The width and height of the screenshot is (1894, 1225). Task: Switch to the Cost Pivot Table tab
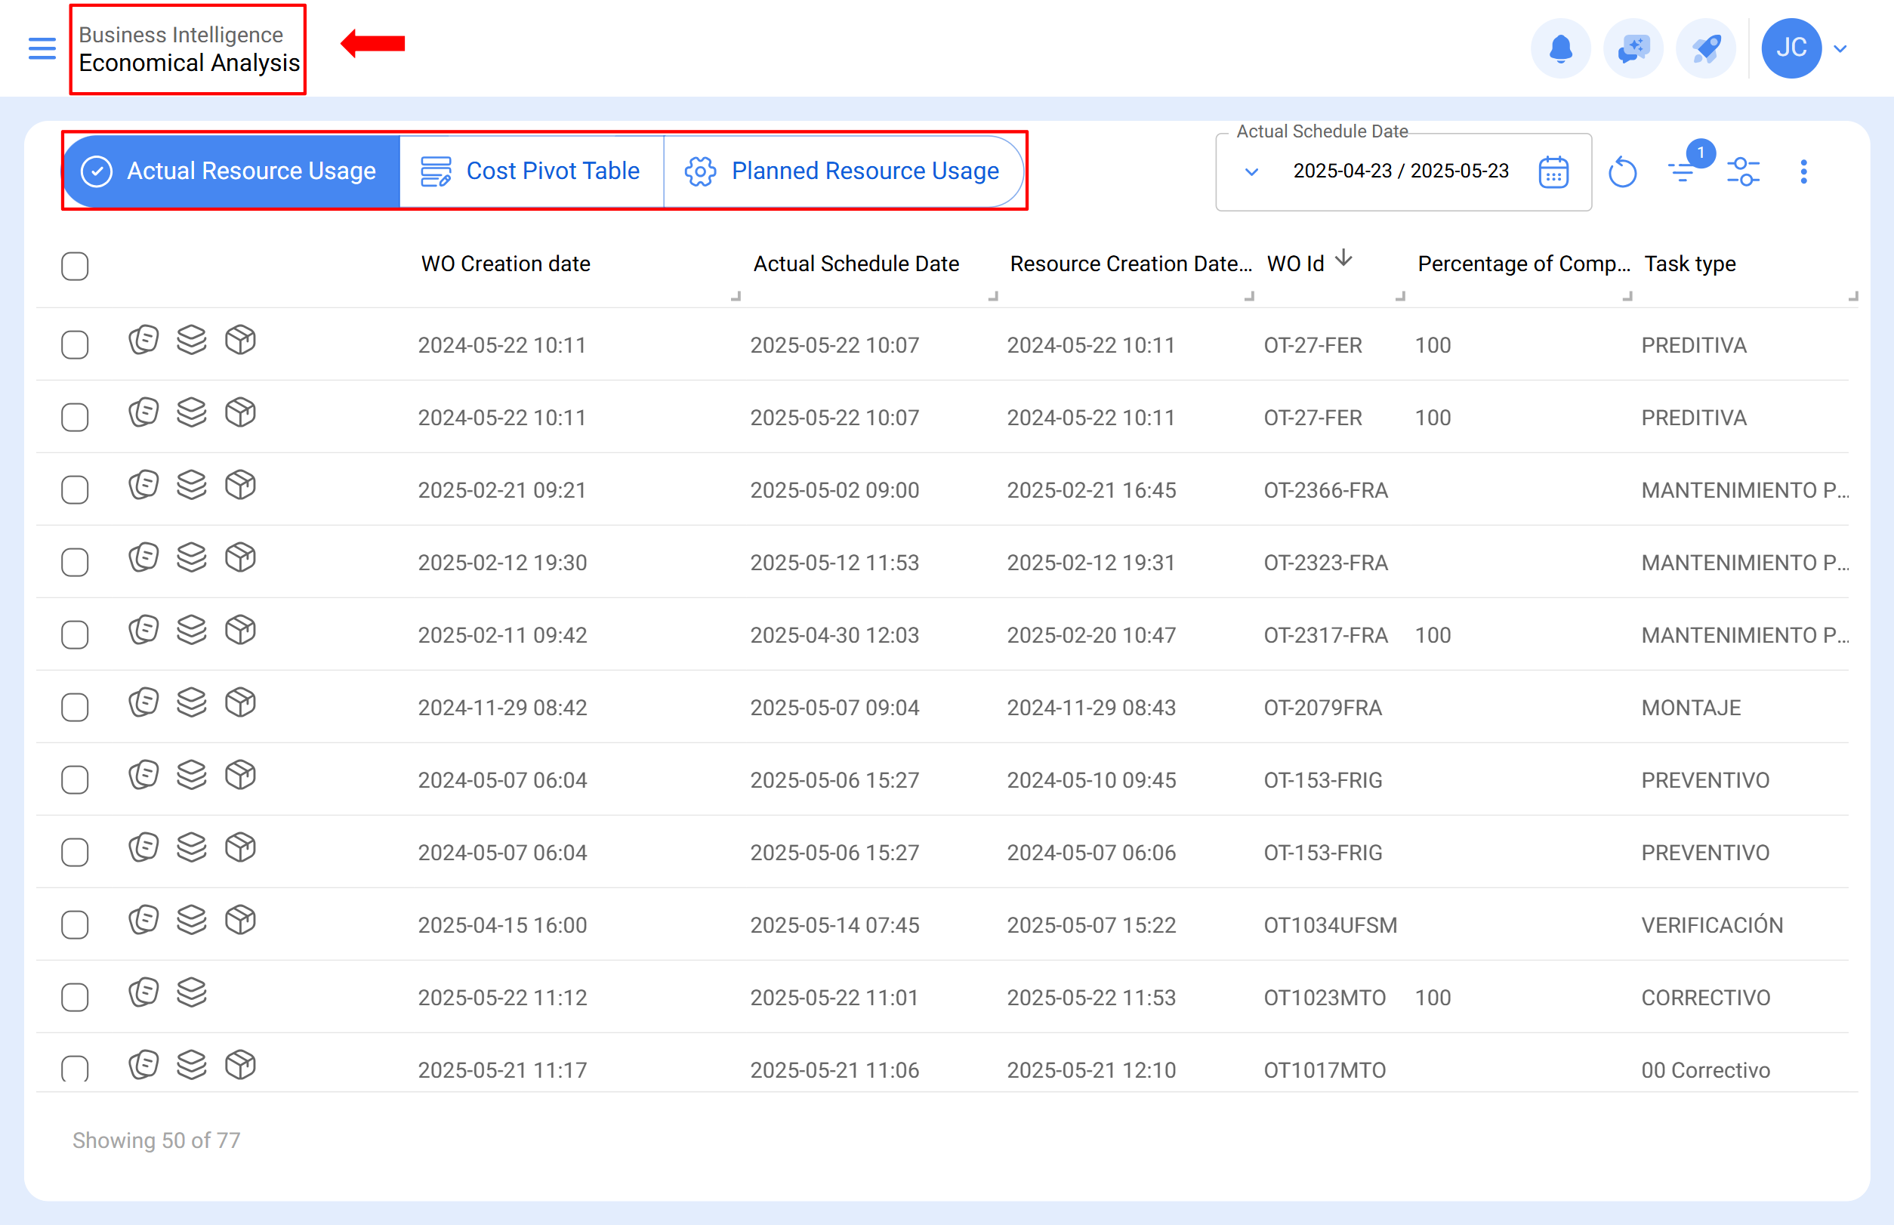coord(532,171)
